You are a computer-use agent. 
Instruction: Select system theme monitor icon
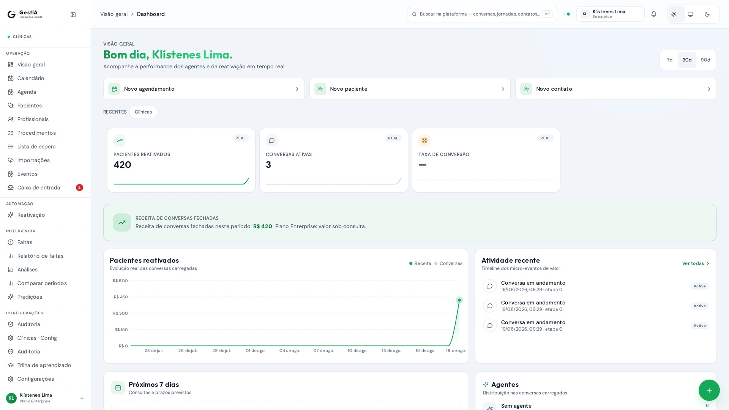click(691, 14)
